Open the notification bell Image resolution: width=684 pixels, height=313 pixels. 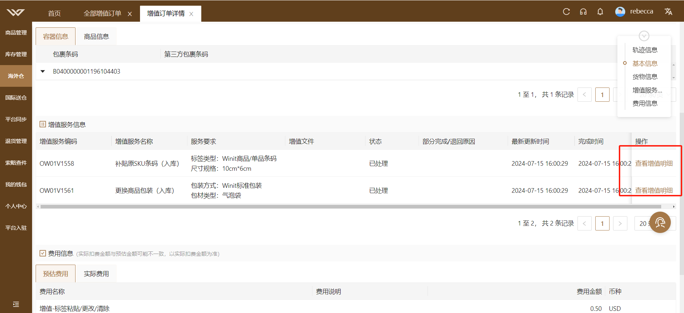[600, 12]
